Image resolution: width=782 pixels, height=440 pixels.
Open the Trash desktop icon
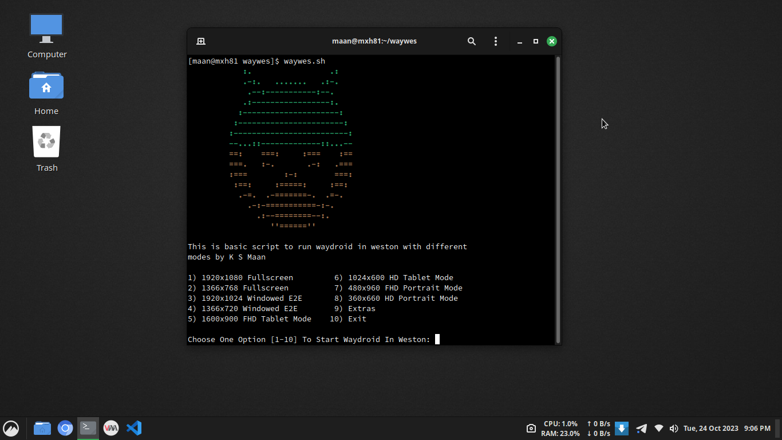click(x=46, y=150)
